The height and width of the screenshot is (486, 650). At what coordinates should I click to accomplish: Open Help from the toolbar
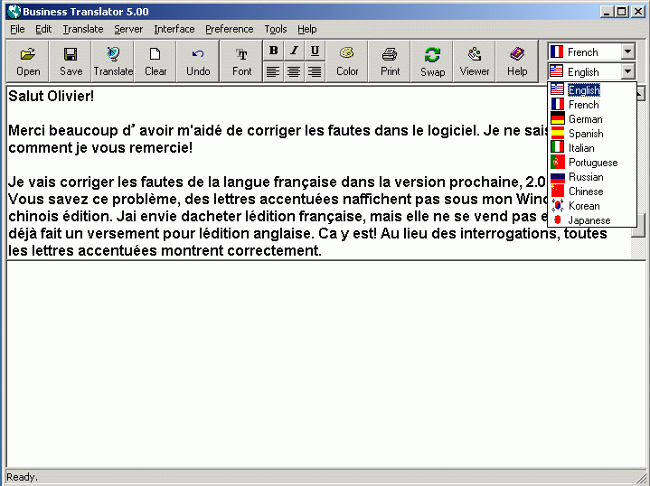pyautogui.click(x=517, y=61)
